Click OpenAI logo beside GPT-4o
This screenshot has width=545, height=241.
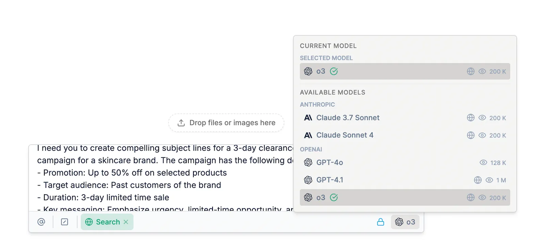(x=308, y=163)
